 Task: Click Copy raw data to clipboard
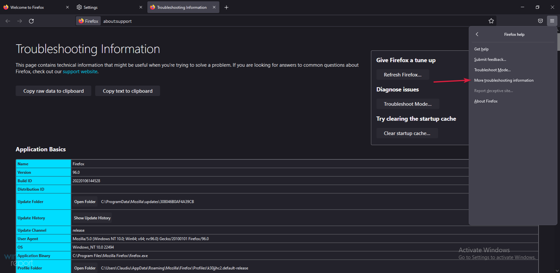pos(53,91)
